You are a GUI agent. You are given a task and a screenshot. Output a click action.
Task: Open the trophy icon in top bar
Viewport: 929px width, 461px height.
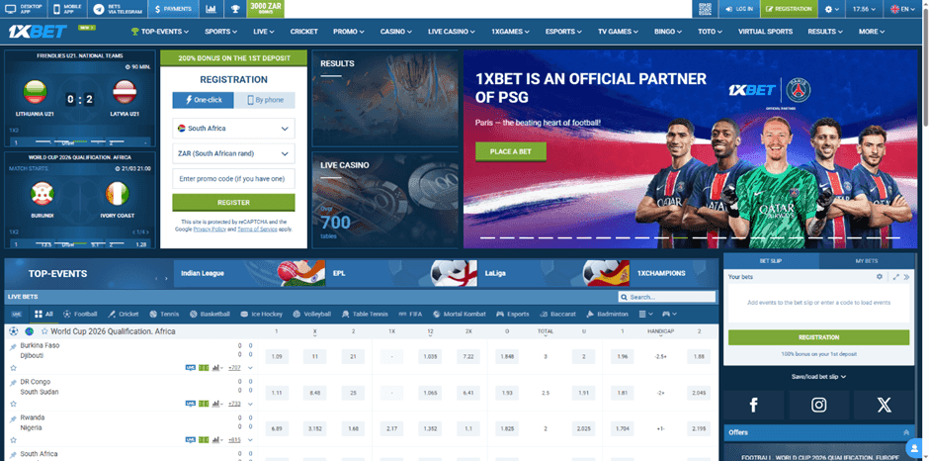pyautogui.click(x=234, y=8)
